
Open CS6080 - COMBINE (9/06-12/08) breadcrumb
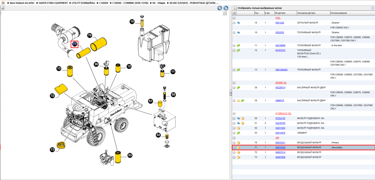[x=130, y=3]
